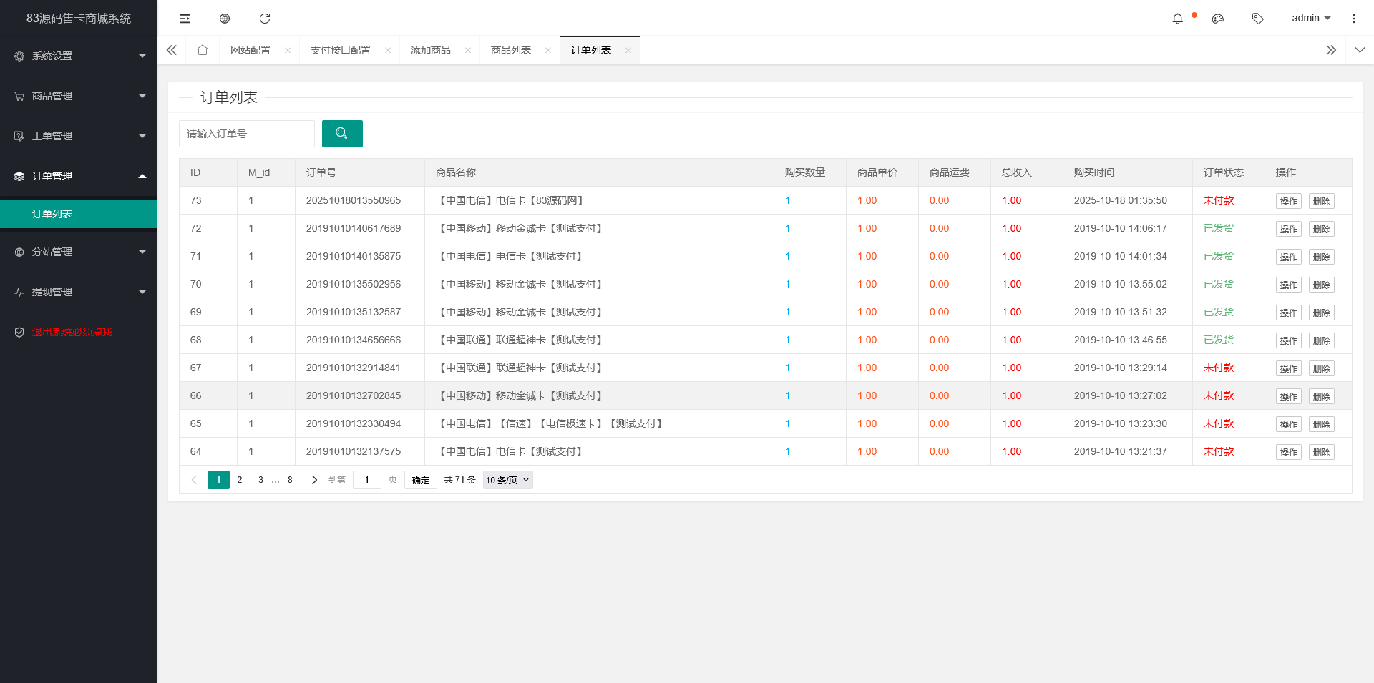Click order number 20251018013550965
Screen dimensions: 1374x683
point(354,201)
